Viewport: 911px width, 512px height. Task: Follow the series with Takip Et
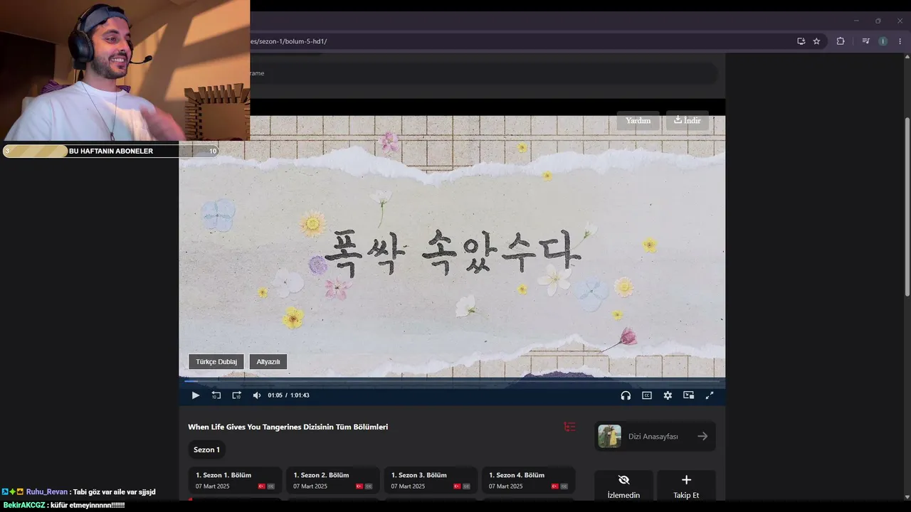pos(686,486)
